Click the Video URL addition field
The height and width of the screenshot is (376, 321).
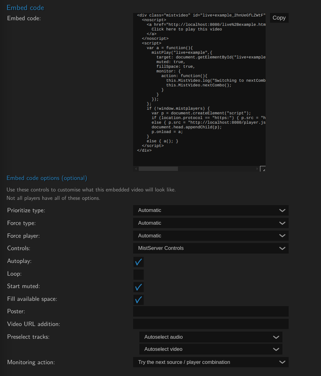point(211,324)
